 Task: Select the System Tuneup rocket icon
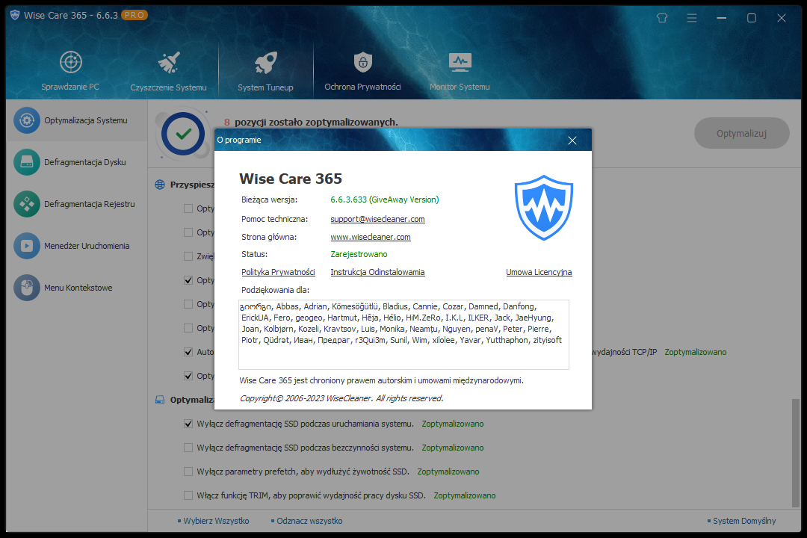(x=265, y=63)
